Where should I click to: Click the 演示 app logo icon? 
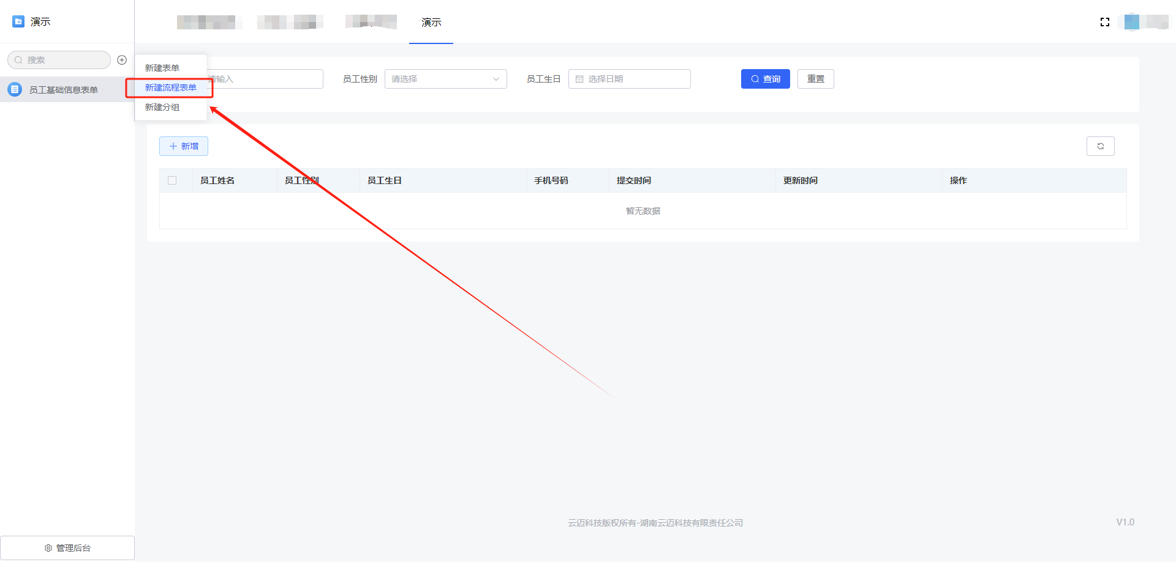(18, 21)
